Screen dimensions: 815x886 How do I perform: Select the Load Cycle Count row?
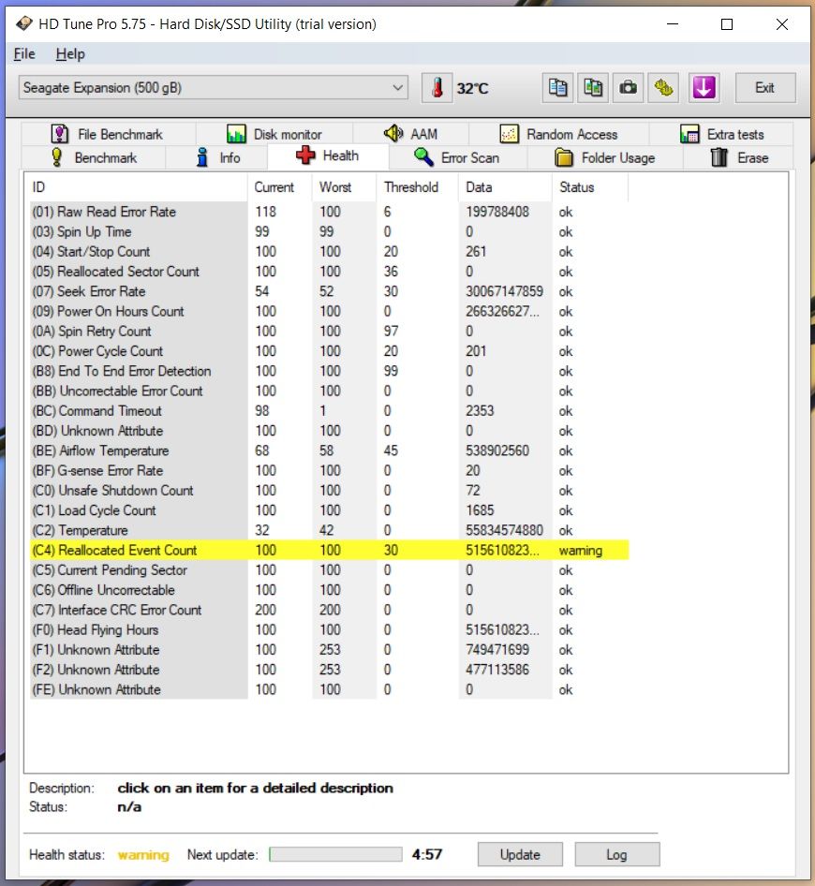(x=329, y=510)
